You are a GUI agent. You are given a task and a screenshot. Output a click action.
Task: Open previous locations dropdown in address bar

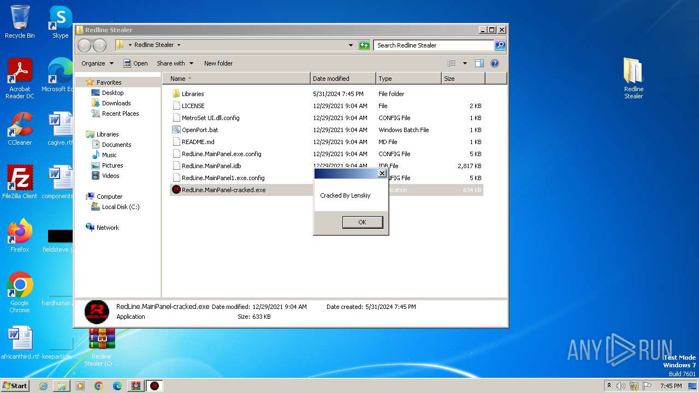351,45
